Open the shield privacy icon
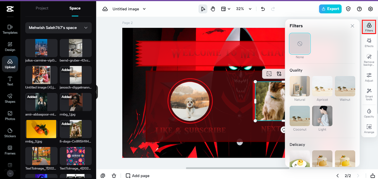 click(348, 9)
